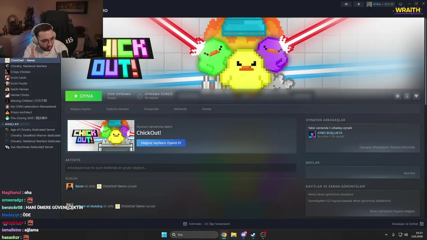
Task: Open Discord from the taskbar
Action: coord(244,235)
